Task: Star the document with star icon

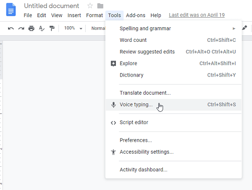Action: (90, 6)
